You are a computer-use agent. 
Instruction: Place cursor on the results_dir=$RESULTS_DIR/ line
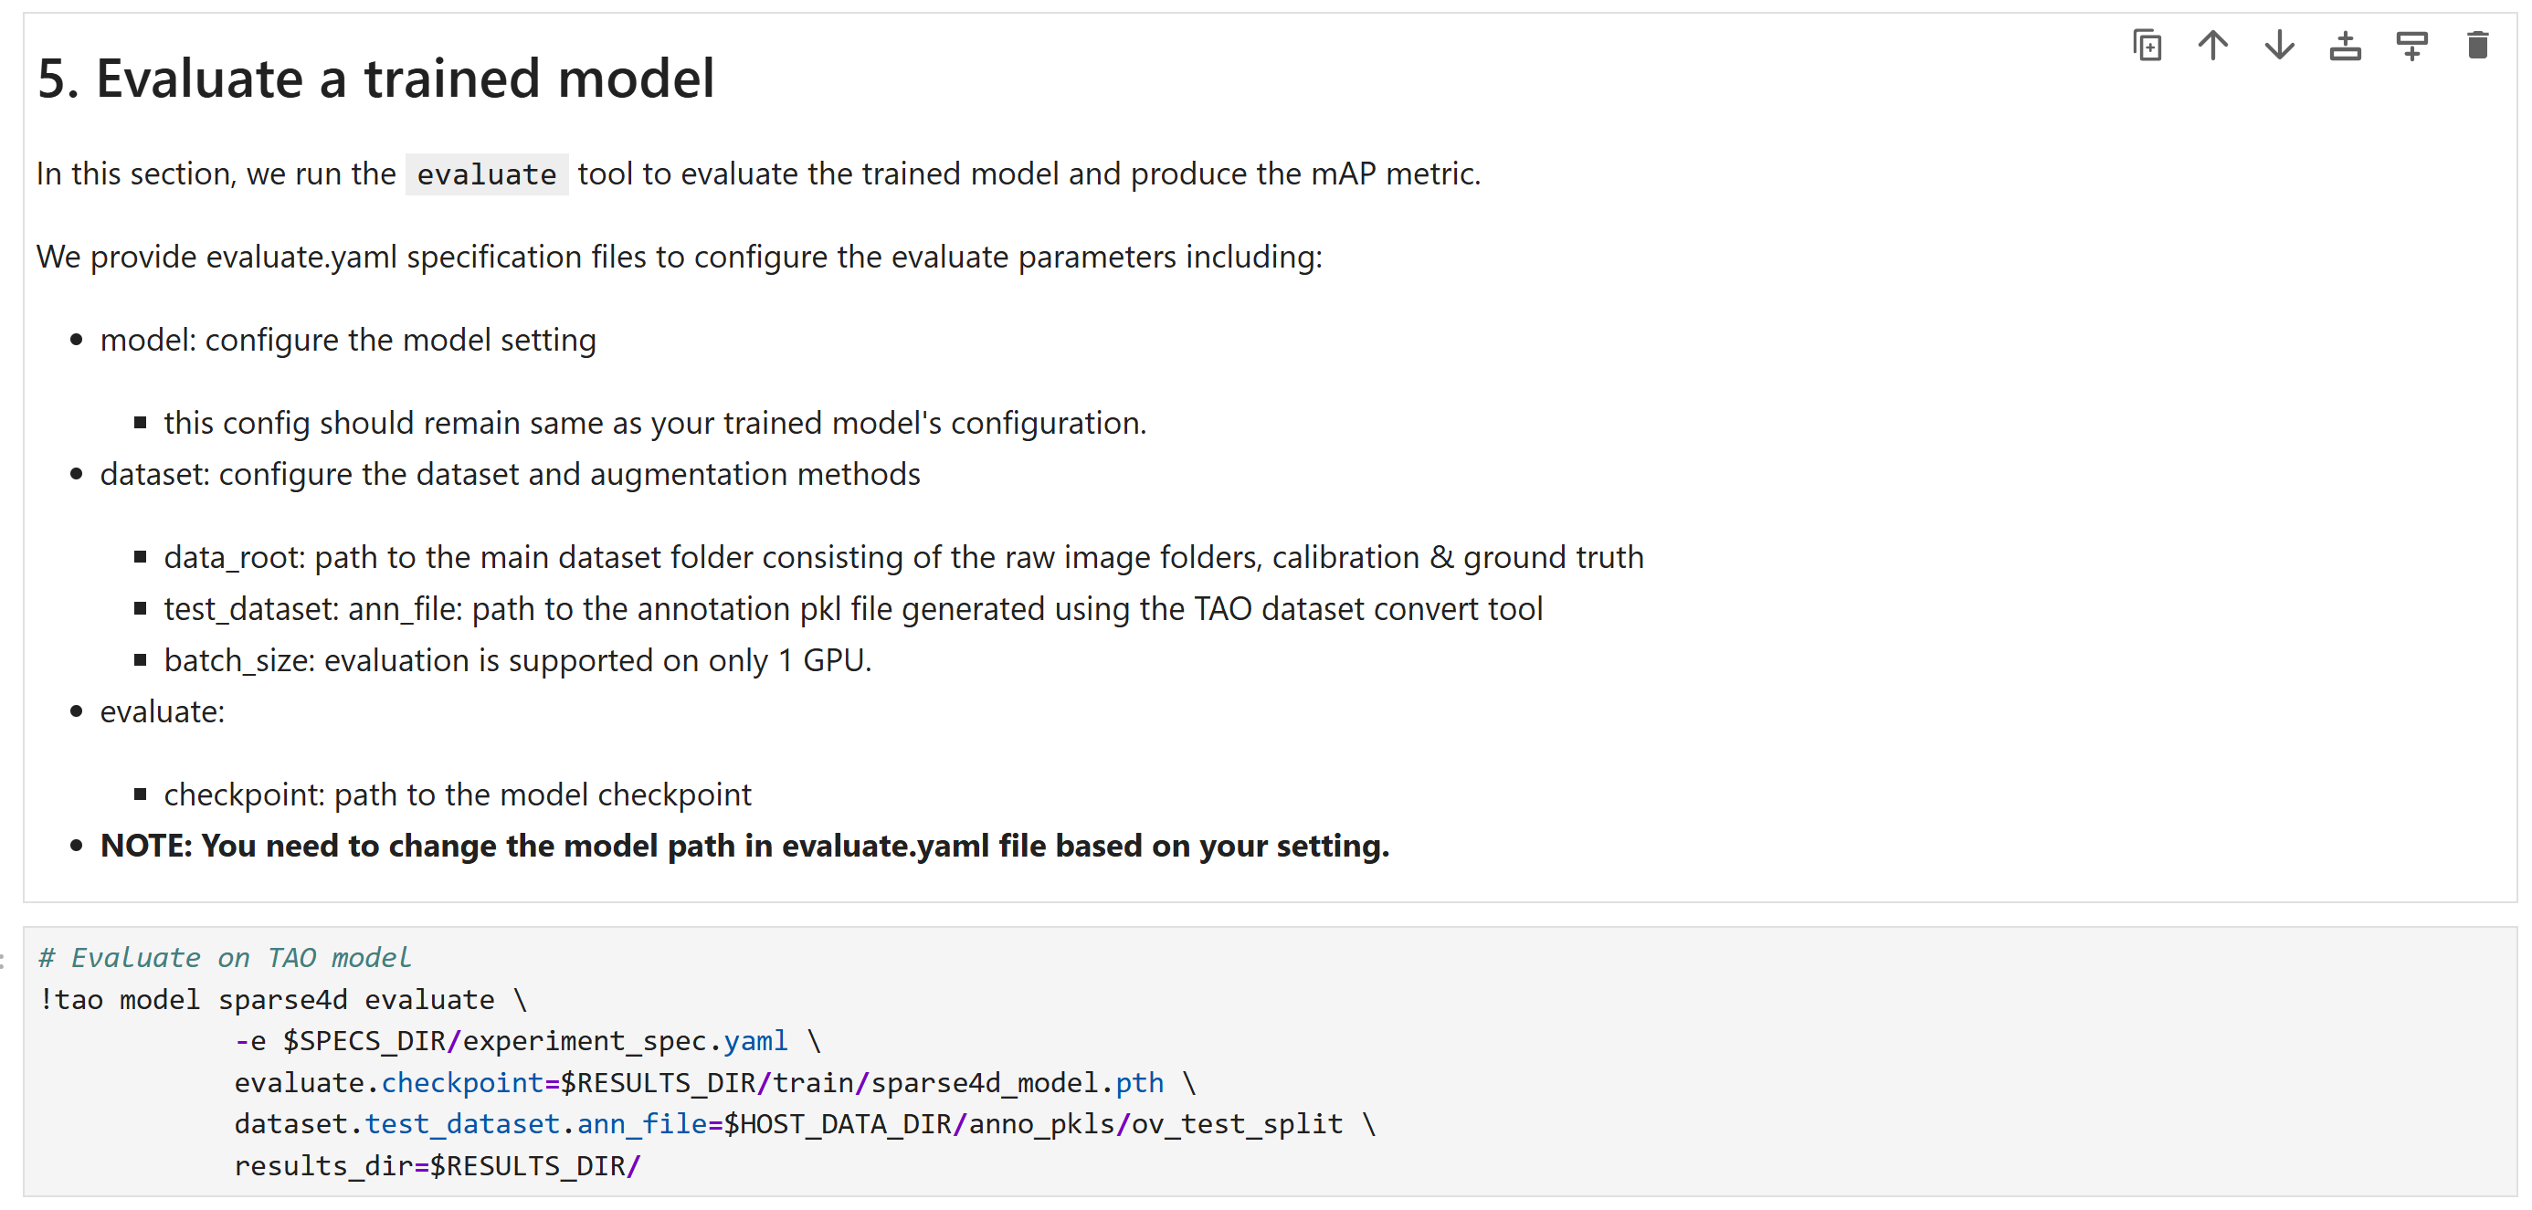click(x=437, y=1167)
